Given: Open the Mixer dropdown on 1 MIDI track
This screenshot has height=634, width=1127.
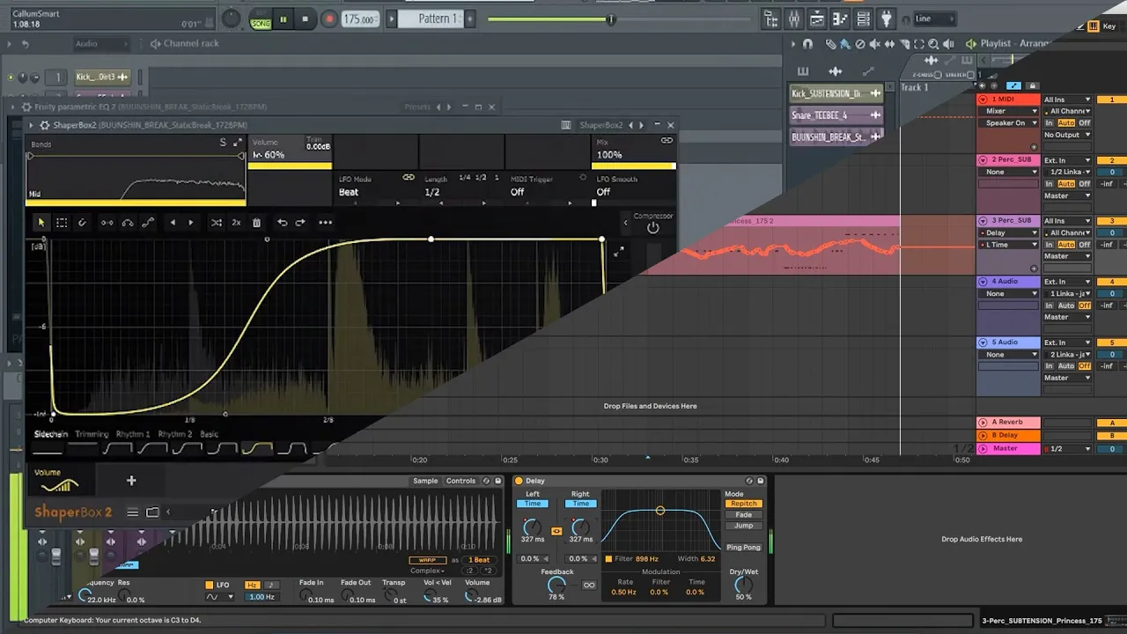Looking at the screenshot, I should 1010,111.
